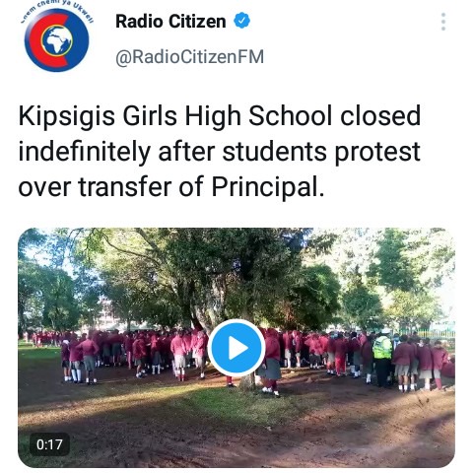Open the Radio Citizen display name

170,22
